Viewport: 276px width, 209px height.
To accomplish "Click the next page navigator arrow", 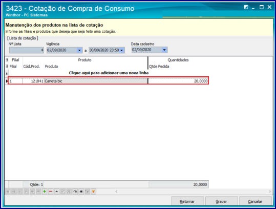I will pos(32,192).
